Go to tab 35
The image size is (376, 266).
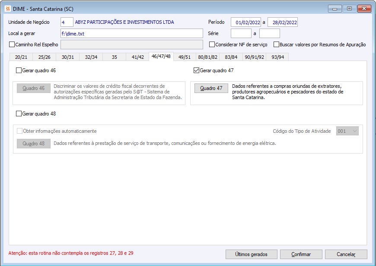pyautogui.click(x=115, y=57)
